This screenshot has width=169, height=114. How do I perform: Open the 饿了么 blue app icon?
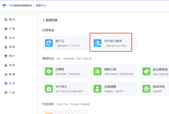(49, 43)
